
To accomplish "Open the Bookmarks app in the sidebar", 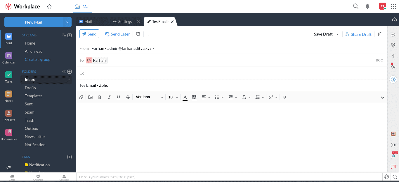I will [8, 134].
